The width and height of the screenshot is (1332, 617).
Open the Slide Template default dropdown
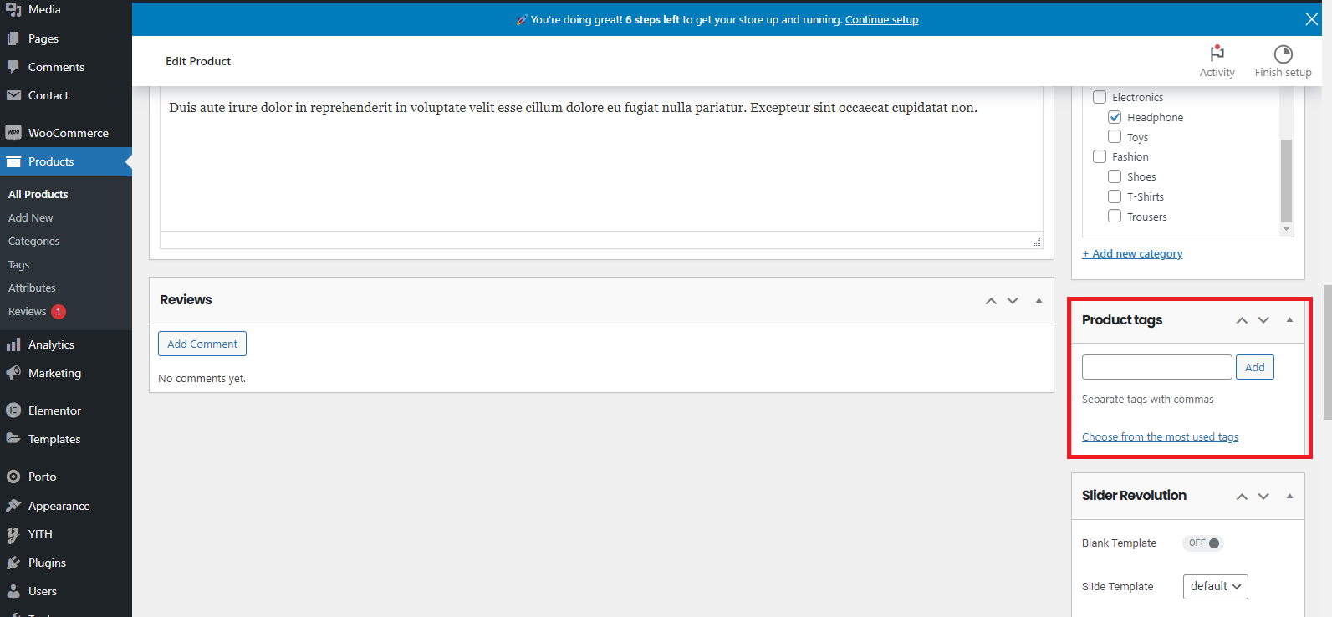1215,587
